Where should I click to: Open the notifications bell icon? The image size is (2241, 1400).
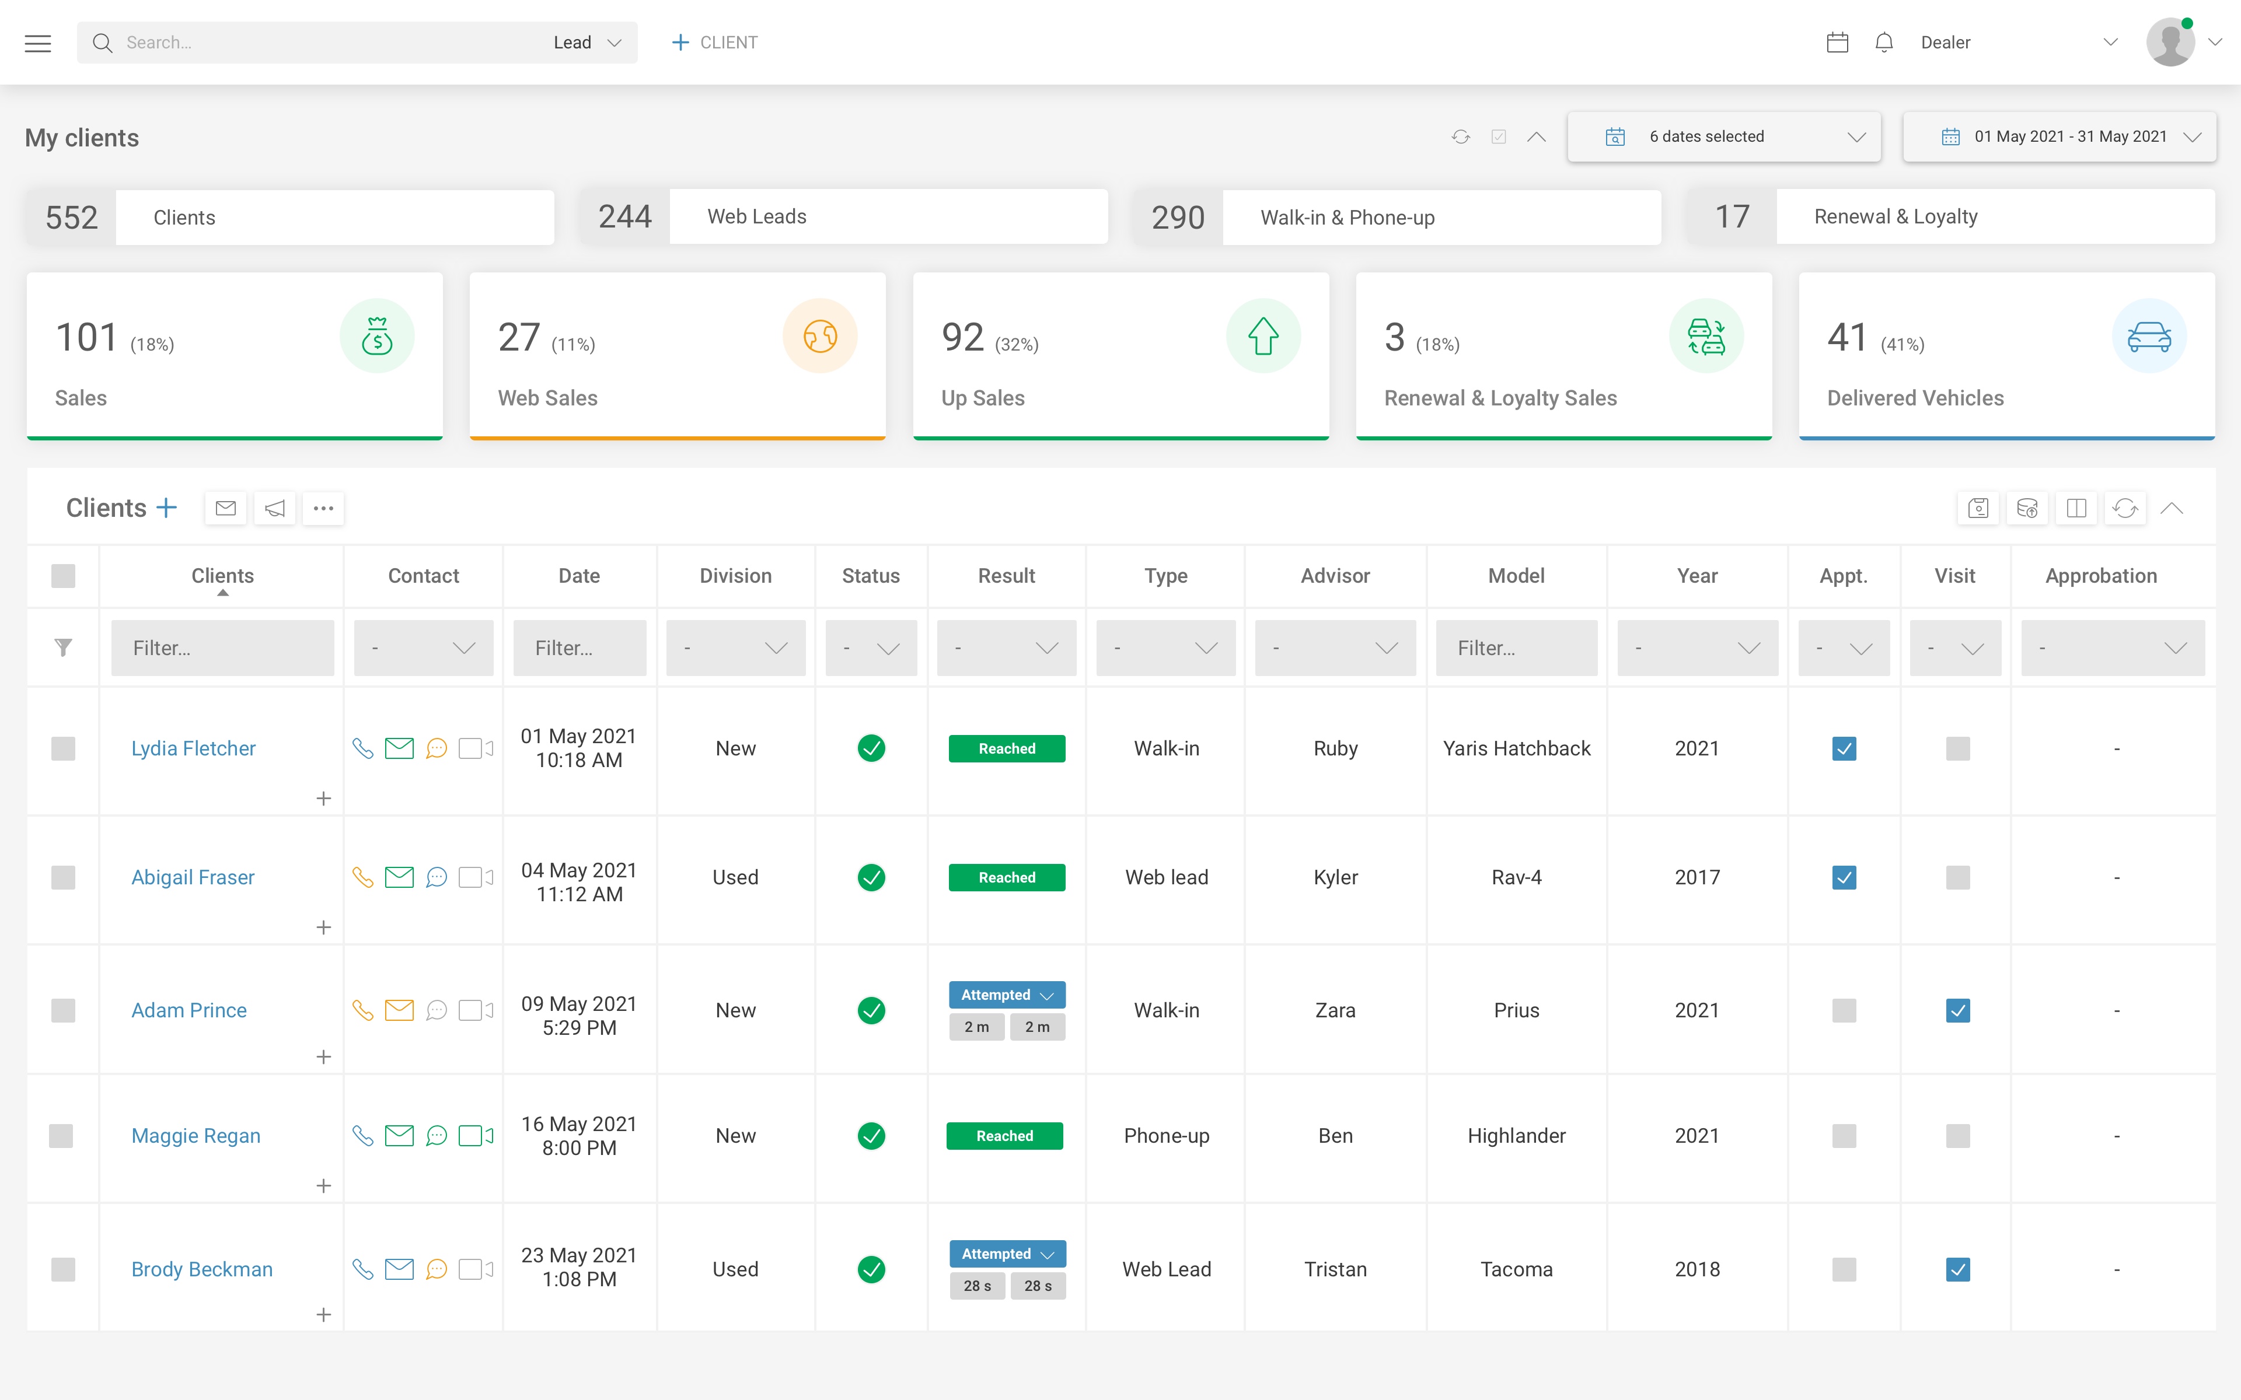point(1884,41)
